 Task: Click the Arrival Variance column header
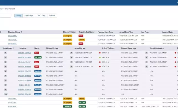click(x=108, y=48)
